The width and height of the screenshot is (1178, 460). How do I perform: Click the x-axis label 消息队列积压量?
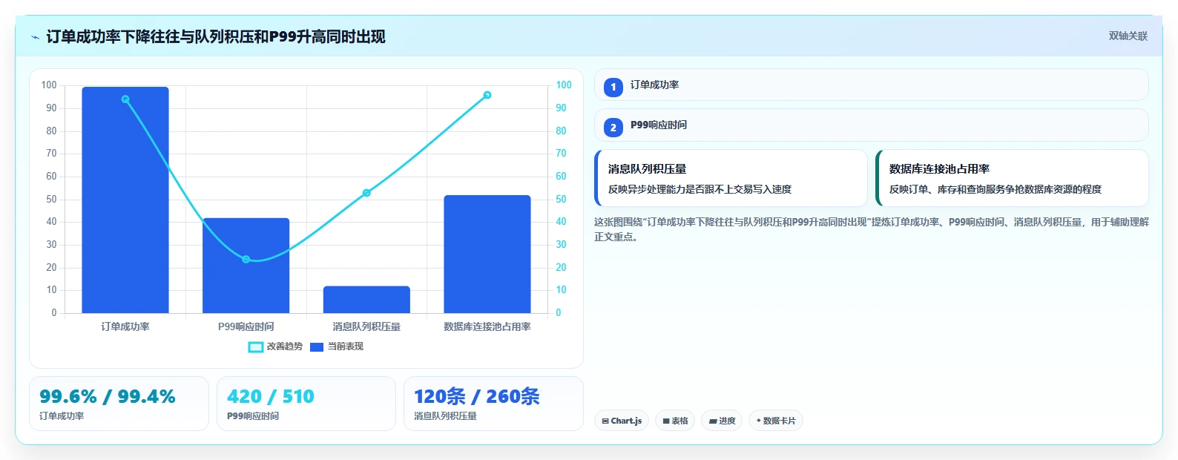pos(366,326)
